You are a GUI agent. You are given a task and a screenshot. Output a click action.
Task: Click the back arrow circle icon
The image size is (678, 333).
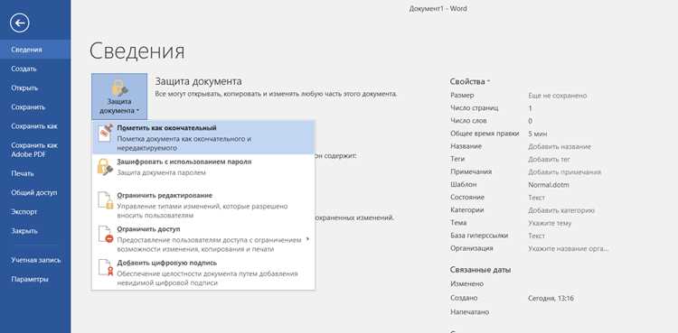20,23
